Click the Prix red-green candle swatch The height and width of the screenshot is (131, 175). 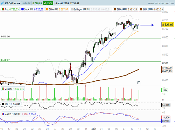pyautogui.click(x=3, y=9)
